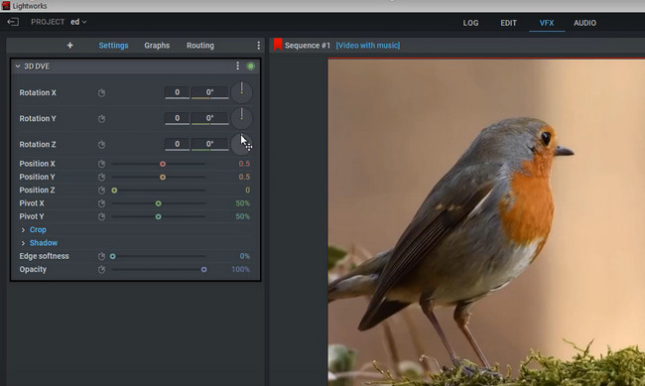Click the Opacity value 100%
The height and width of the screenshot is (386, 645).
241,270
